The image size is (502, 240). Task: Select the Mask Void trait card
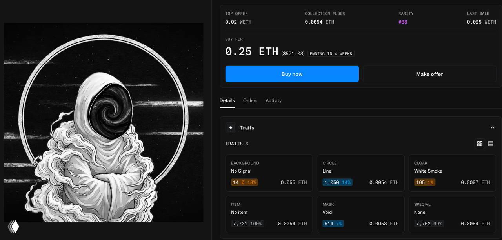pos(360,214)
